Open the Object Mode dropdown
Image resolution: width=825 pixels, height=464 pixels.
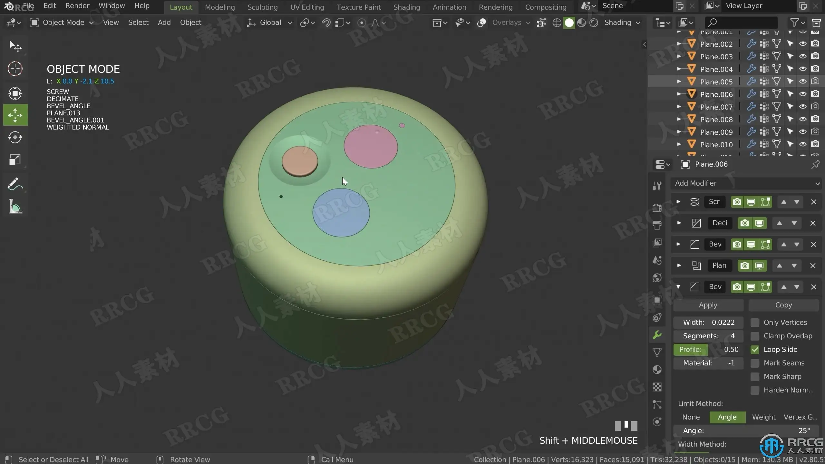pyautogui.click(x=62, y=23)
